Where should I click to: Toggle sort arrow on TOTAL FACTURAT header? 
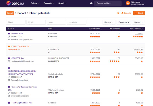pos(143,29)
